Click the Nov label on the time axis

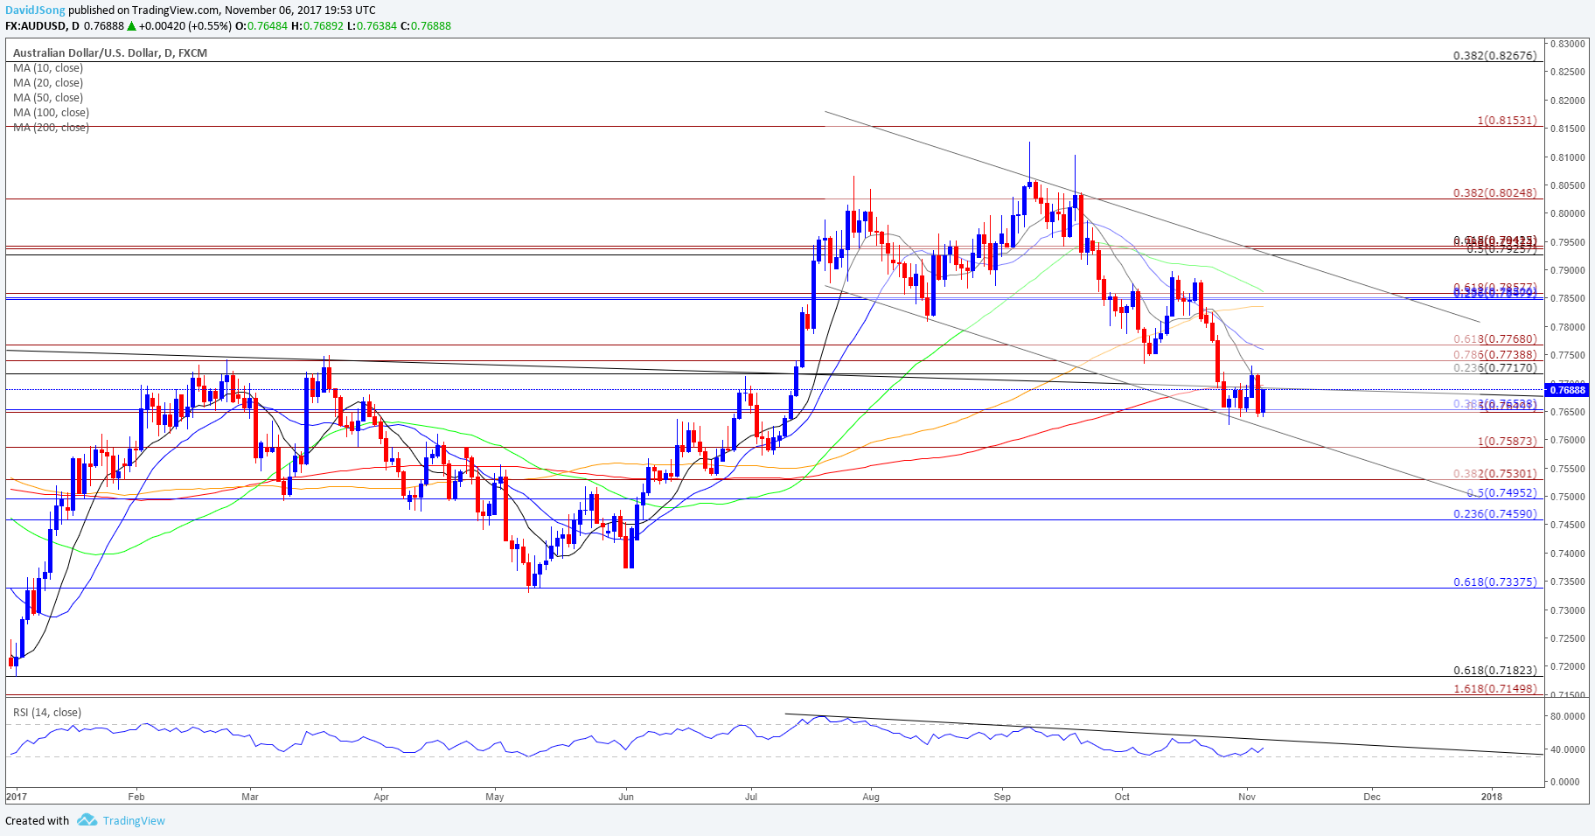1248,797
